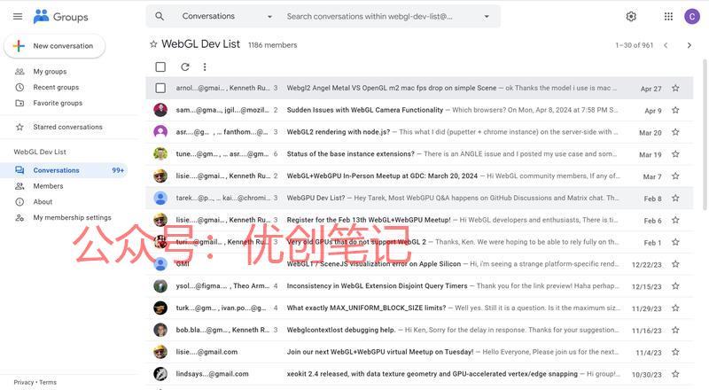Open Starred conversations
Viewport: 709px width, 390px height.
click(x=67, y=127)
